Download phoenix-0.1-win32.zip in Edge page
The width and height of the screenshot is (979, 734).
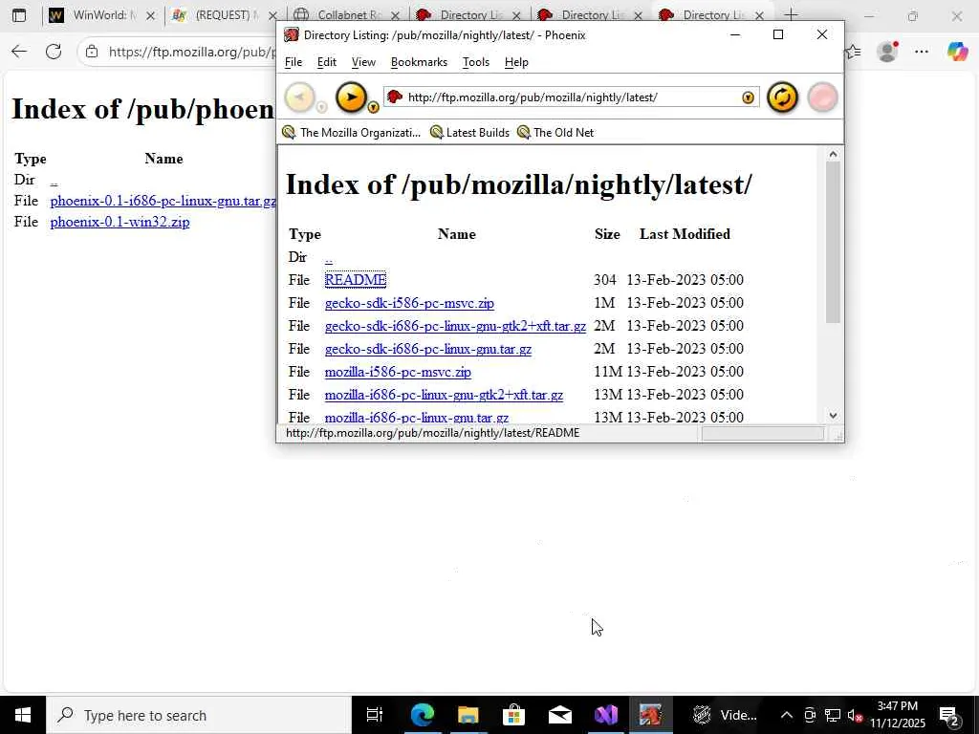pyautogui.click(x=120, y=222)
